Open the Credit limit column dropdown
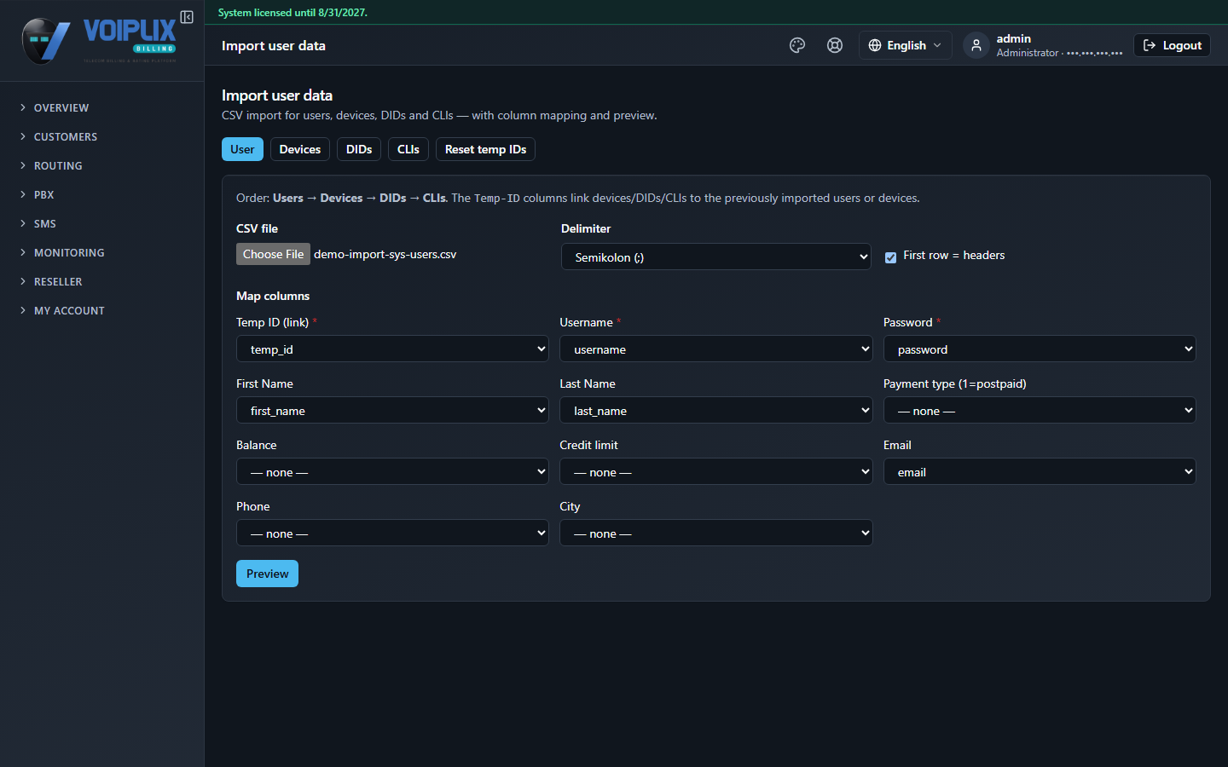Image resolution: width=1228 pixels, height=767 pixels. tap(715, 471)
